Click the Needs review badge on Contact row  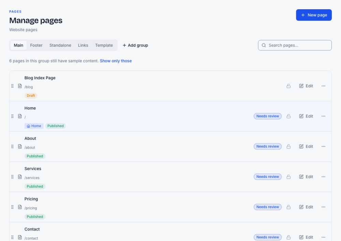(x=267, y=237)
